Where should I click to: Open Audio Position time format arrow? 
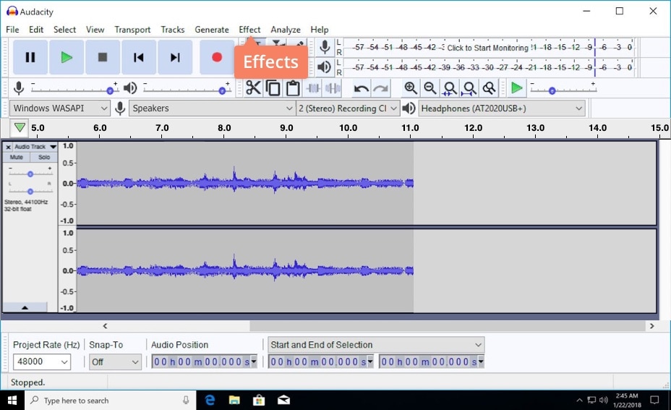254,362
